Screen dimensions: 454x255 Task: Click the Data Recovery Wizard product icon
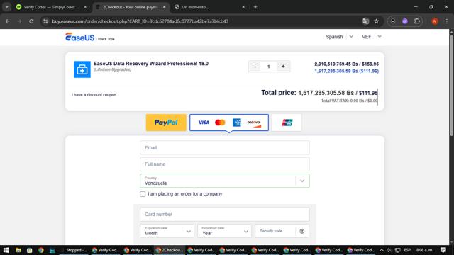(82, 69)
